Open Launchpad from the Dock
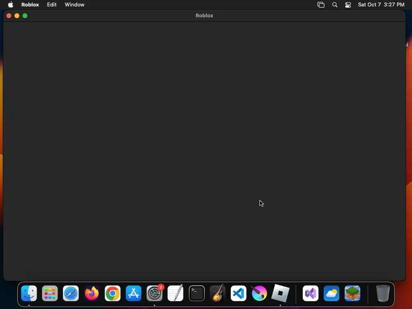Image resolution: width=412 pixels, height=309 pixels. point(50,293)
